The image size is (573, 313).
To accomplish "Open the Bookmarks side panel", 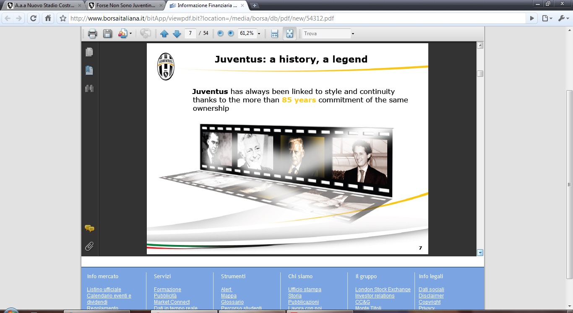I will (x=89, y=70).
